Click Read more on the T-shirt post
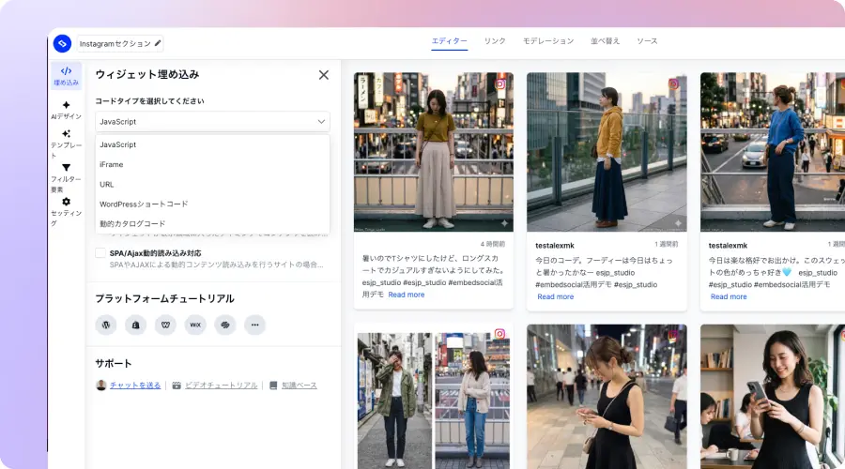845x469 pixels. click(407, 295)
